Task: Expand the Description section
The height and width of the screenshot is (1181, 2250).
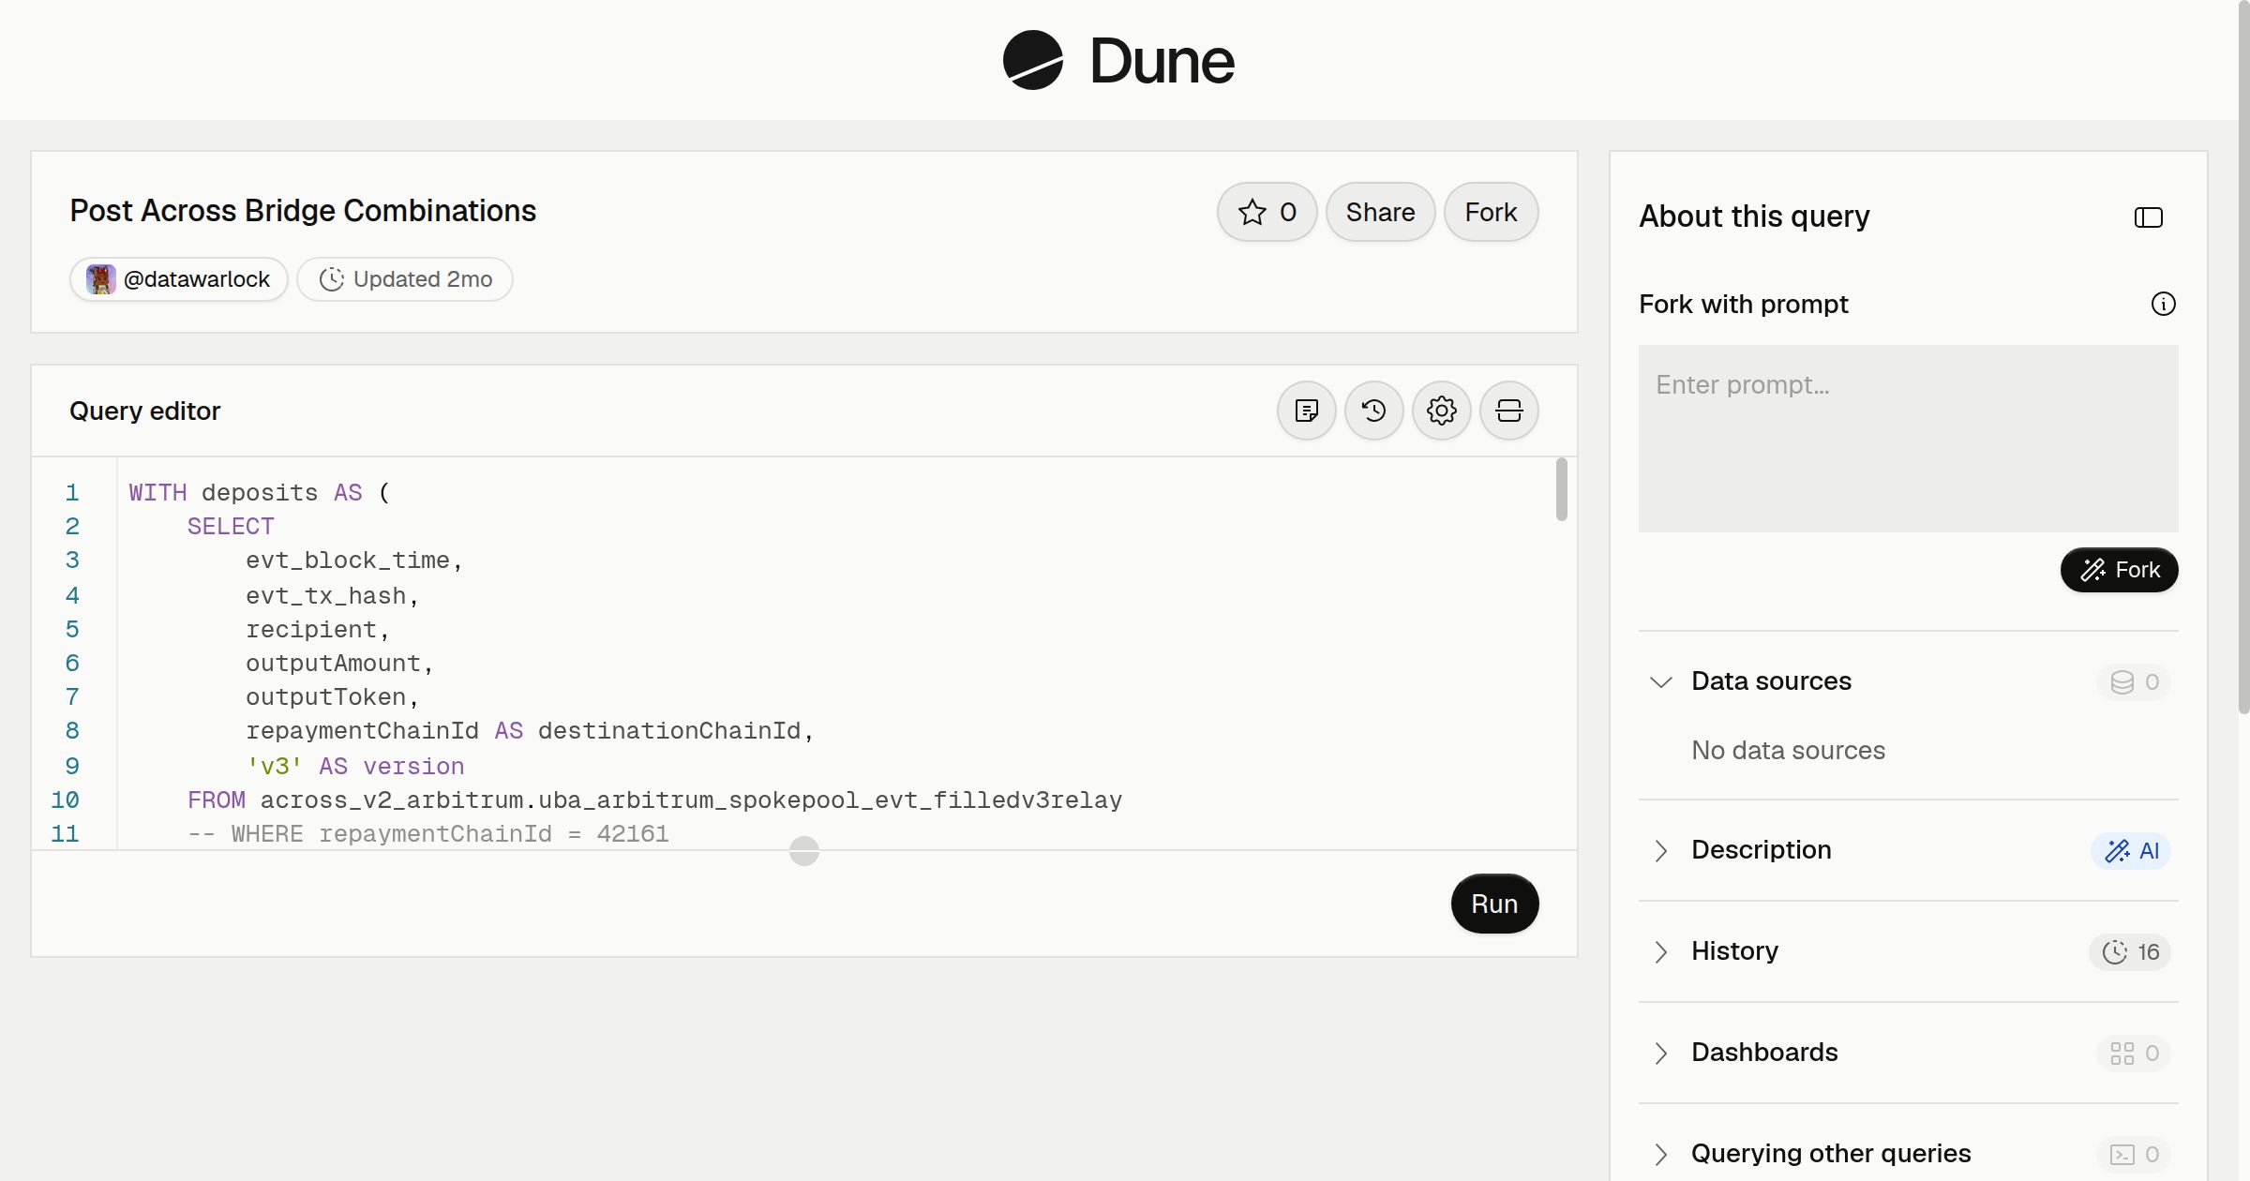Action: [x=1661, y=850]
